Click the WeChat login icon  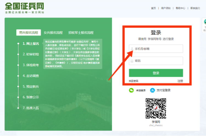click(x=131, y=90)
